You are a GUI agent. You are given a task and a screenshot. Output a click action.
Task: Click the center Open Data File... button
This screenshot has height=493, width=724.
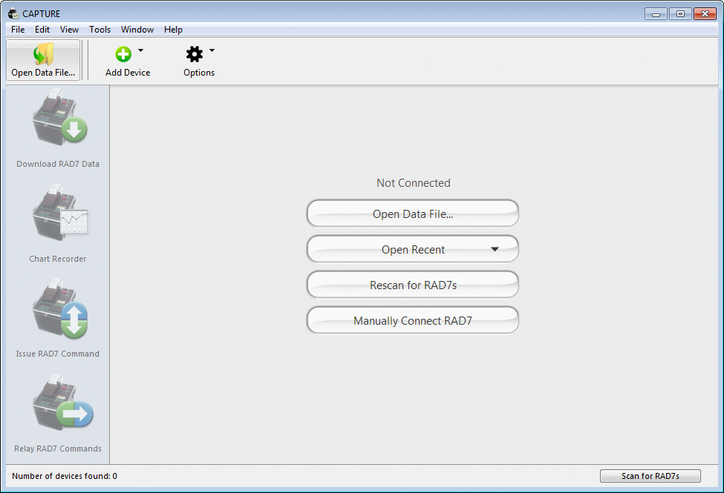click(x=412, y=214)
